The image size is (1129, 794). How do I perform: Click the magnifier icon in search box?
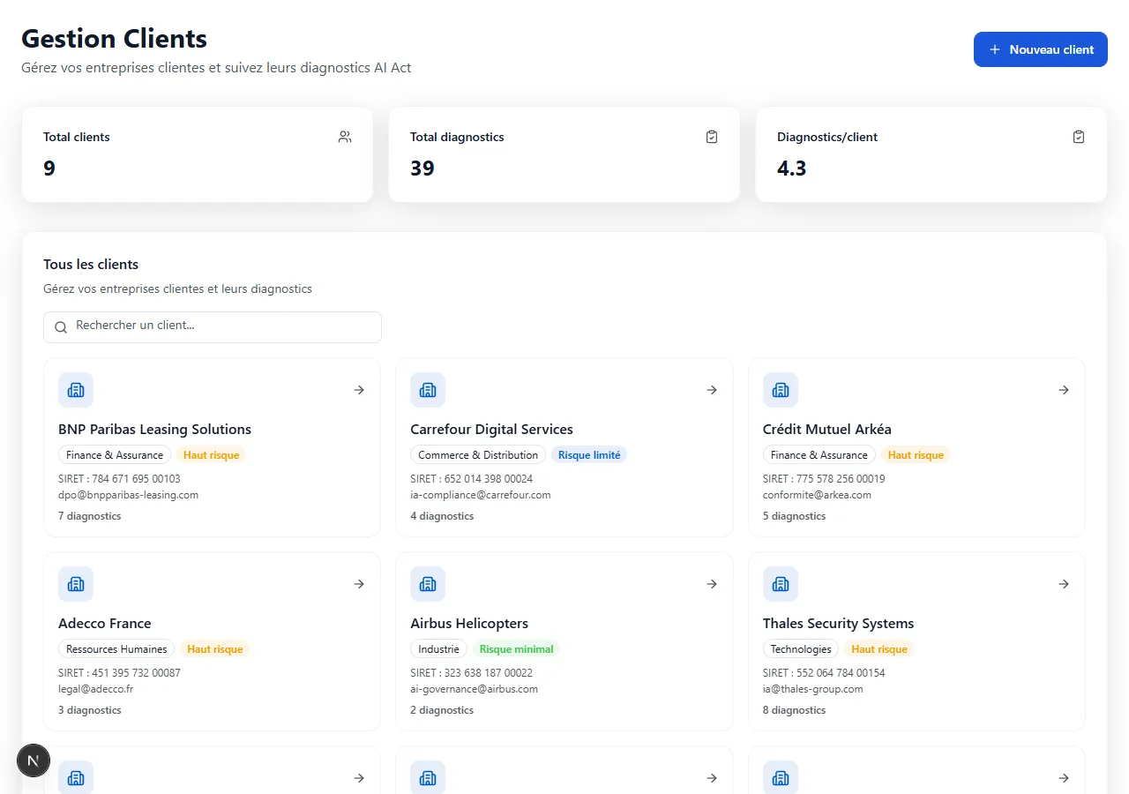[61, 327]
